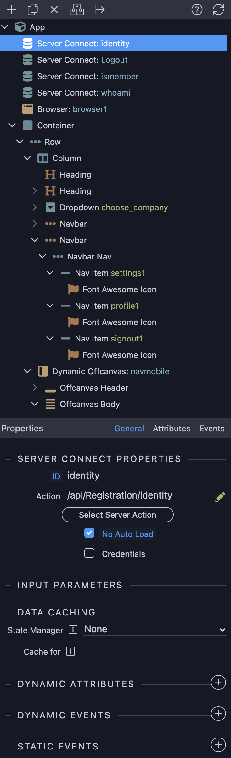Click the move-right arrow toolbar icon
Image resolution: width=231 pixels, height=758 pixels.
[x=99, y=10]
